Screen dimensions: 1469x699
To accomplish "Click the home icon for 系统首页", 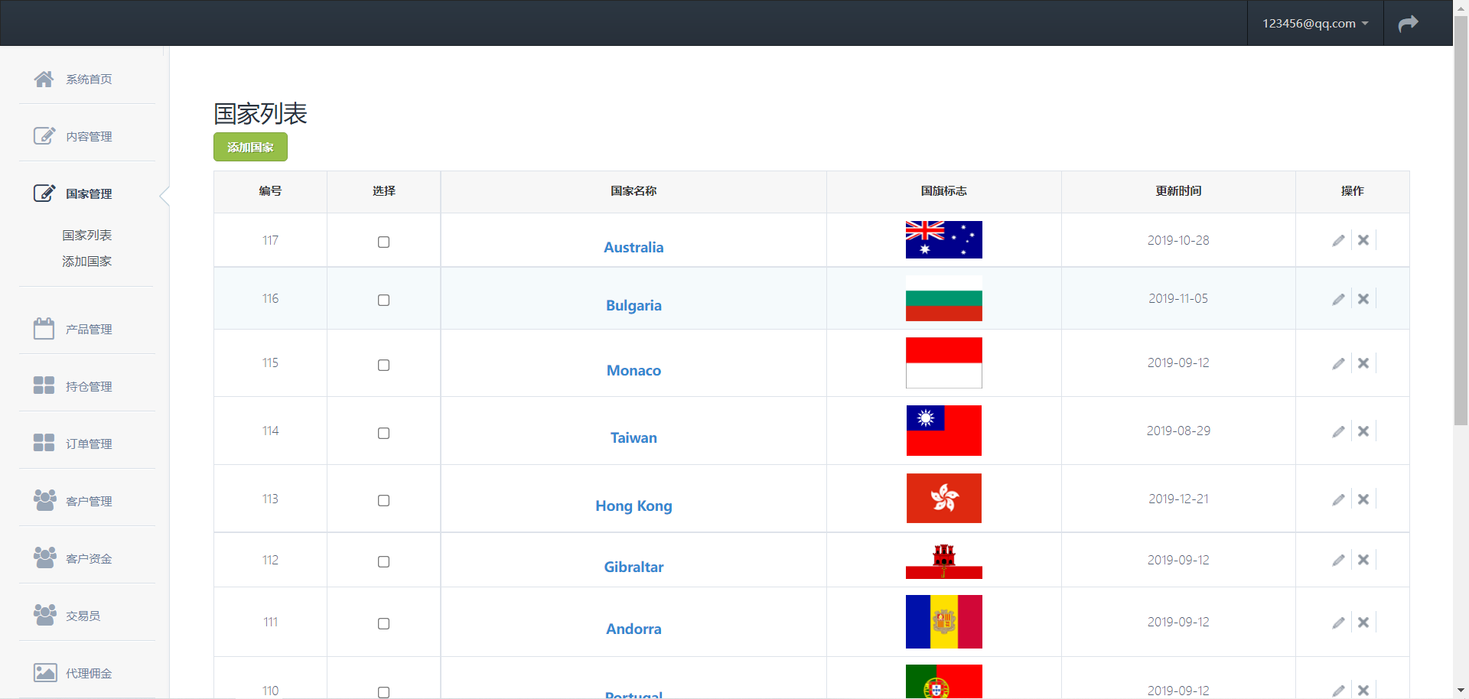I will click(44, 79).
